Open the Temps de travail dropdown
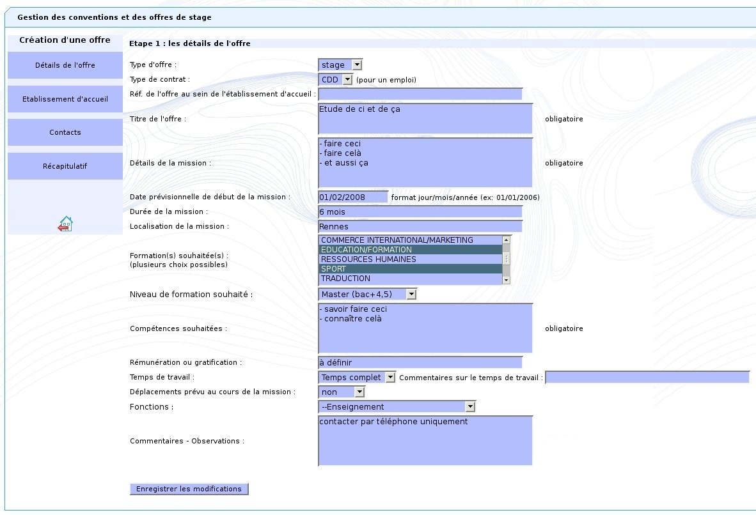The image size is (756, 515). click(357, 378)
